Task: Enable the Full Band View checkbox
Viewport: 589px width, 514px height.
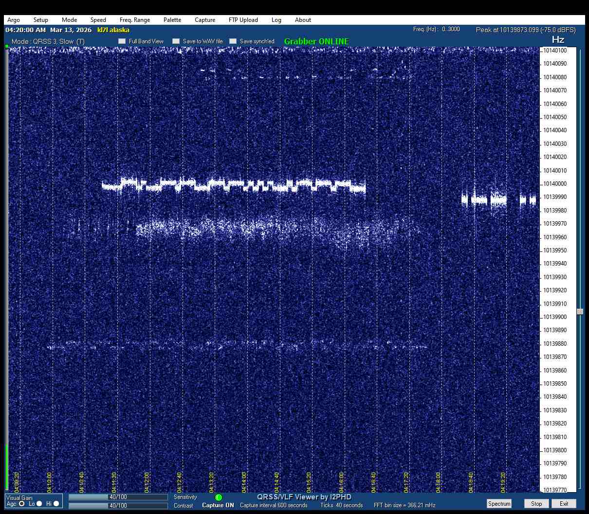Action: tap(122, 41)
